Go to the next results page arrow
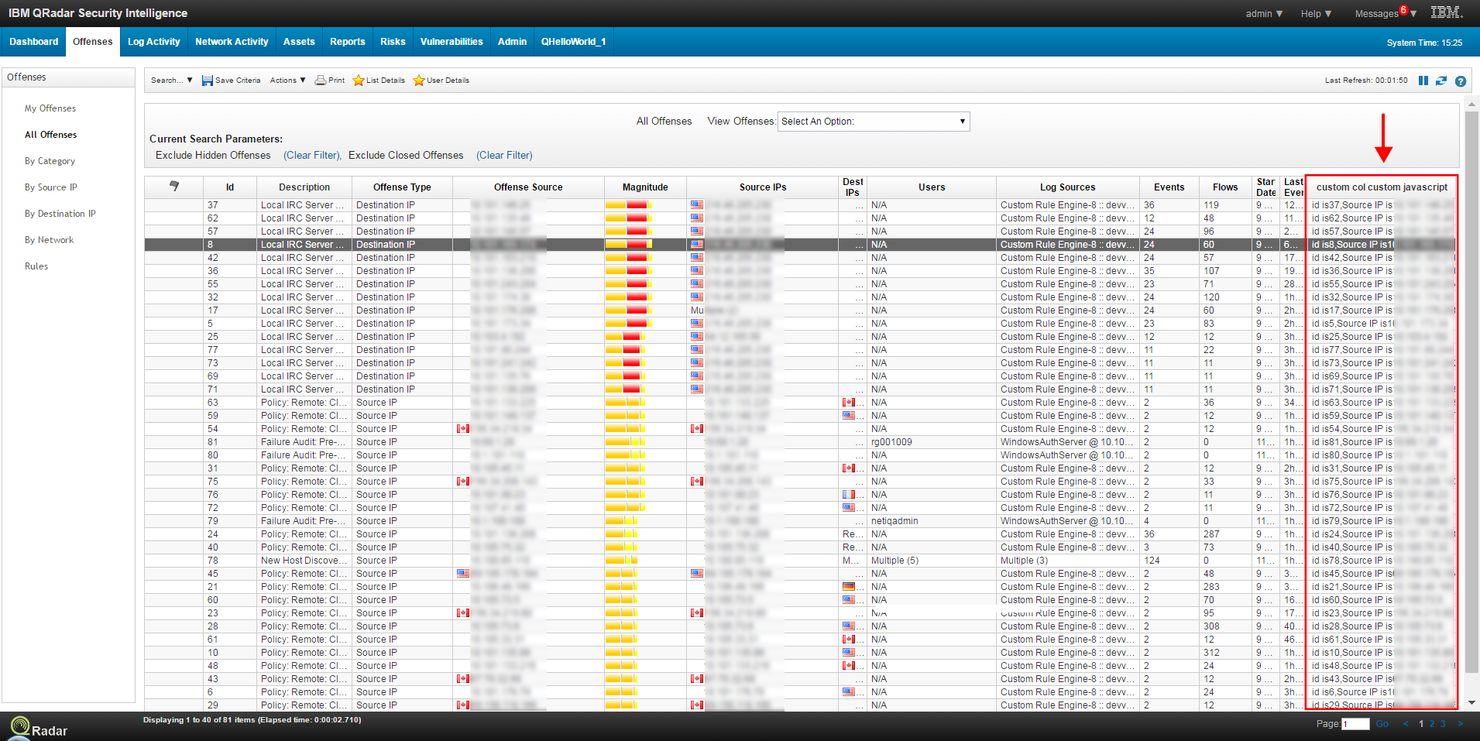The image size is (1480, 741). (1461, 724)
